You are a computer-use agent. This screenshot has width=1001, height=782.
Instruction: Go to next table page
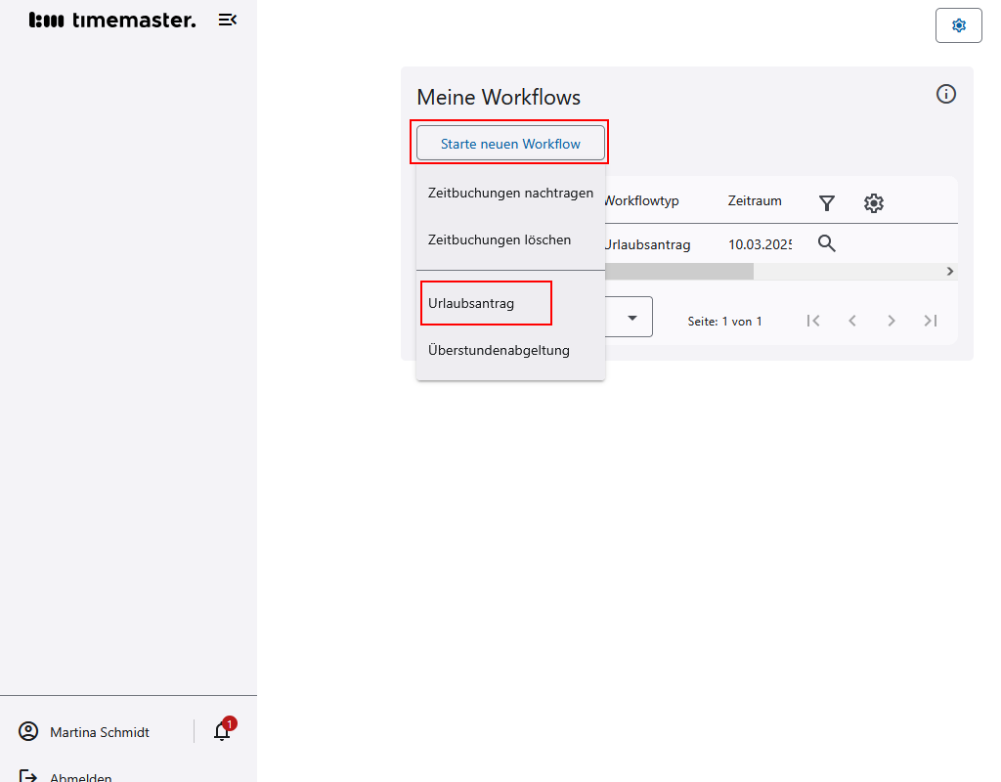pos(891,321)
